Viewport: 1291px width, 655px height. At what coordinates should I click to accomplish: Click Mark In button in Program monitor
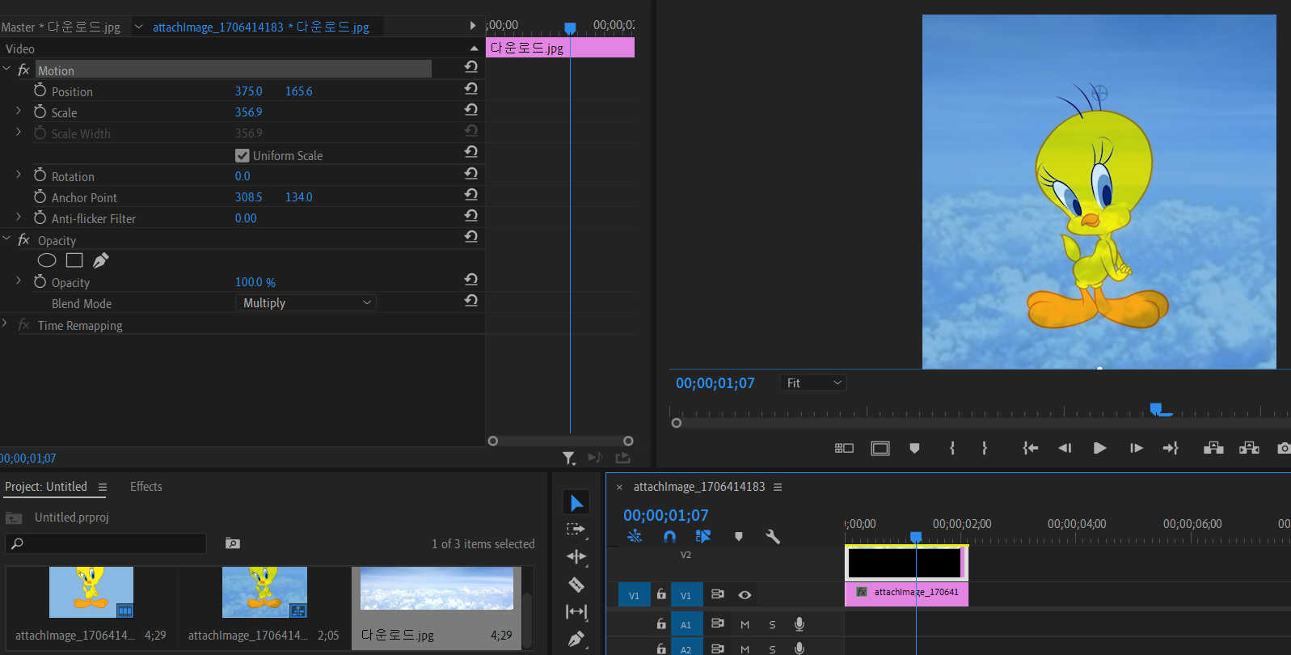pos(952,448)
